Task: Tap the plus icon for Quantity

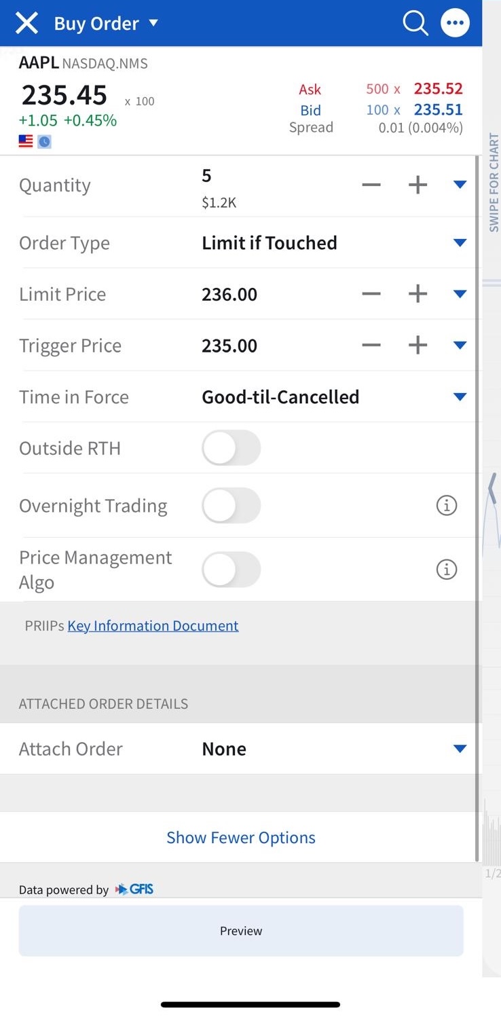Action: coord(417,185)
